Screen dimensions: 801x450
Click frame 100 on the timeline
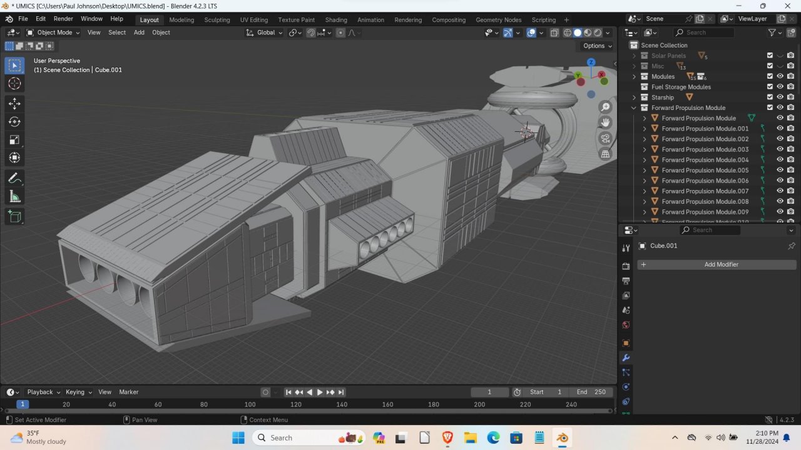click(x=250, y=404)
